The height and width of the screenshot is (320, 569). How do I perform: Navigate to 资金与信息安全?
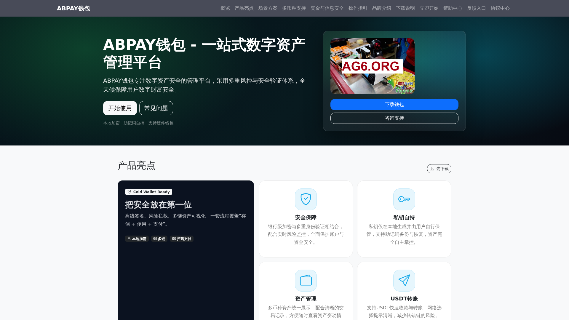pyautogui.click(x=327, y=8)
